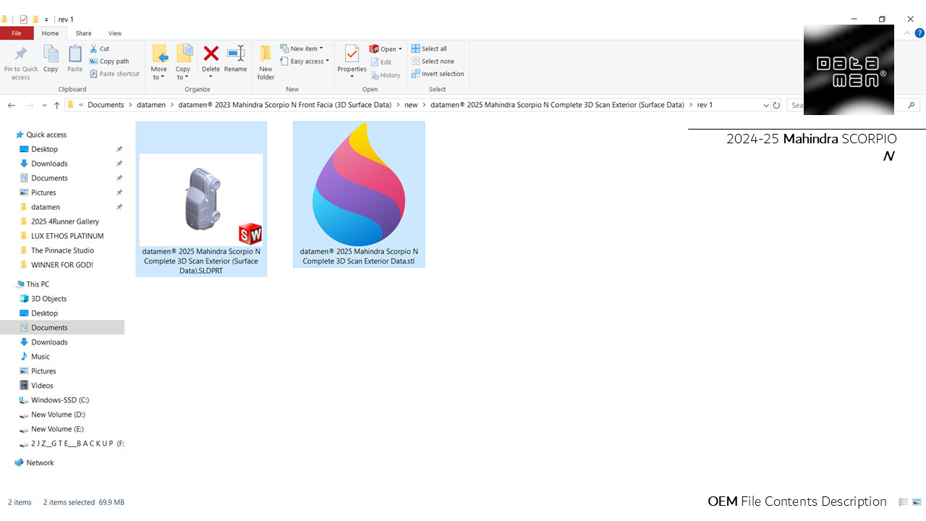Open New Volume (E:) drive

coord(57,429)
